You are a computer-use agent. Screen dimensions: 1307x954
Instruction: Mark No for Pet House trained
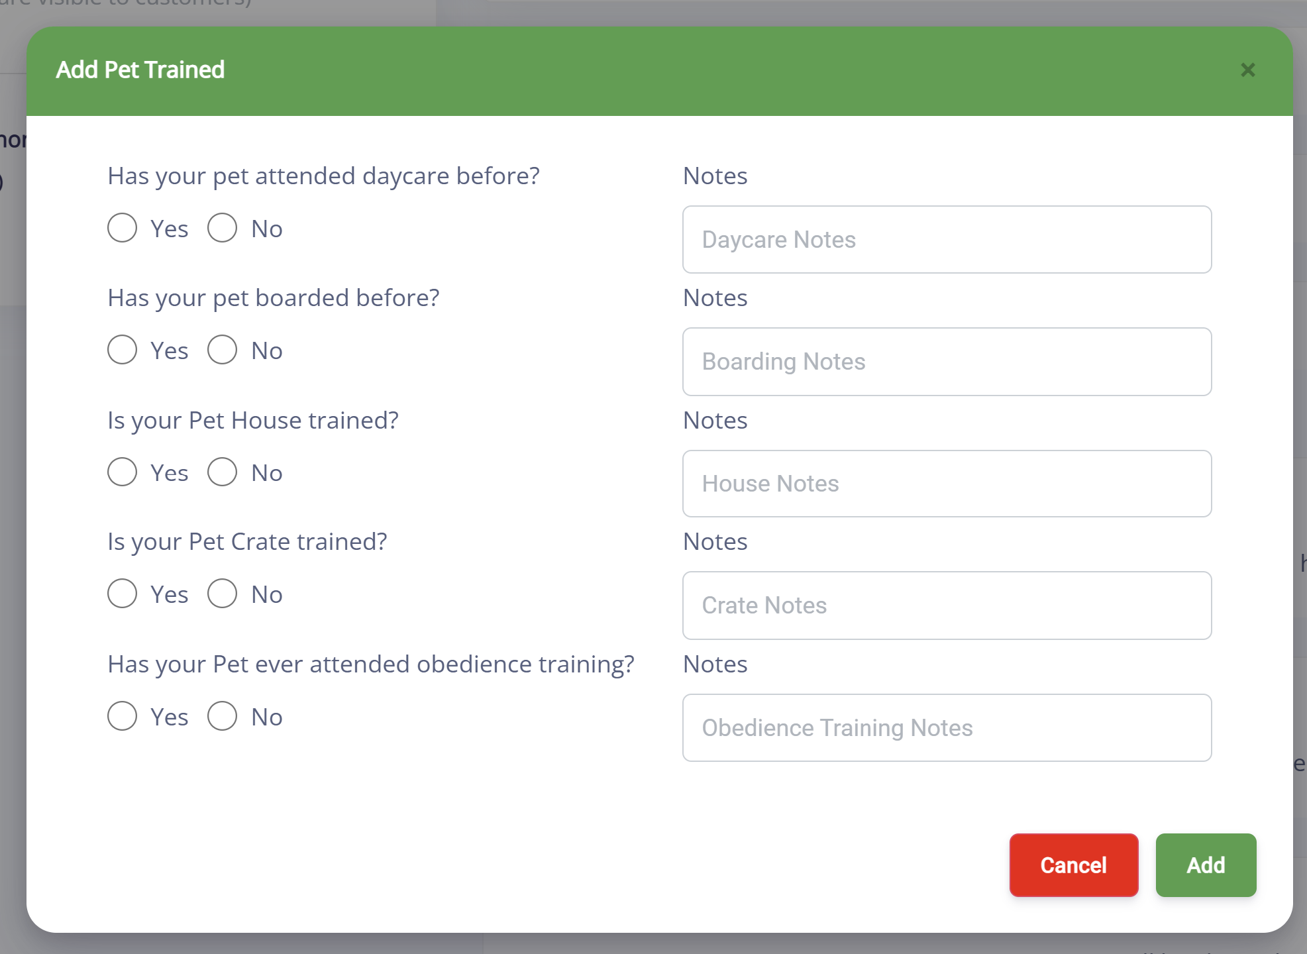pyautogui.click(x=223, y=472)
